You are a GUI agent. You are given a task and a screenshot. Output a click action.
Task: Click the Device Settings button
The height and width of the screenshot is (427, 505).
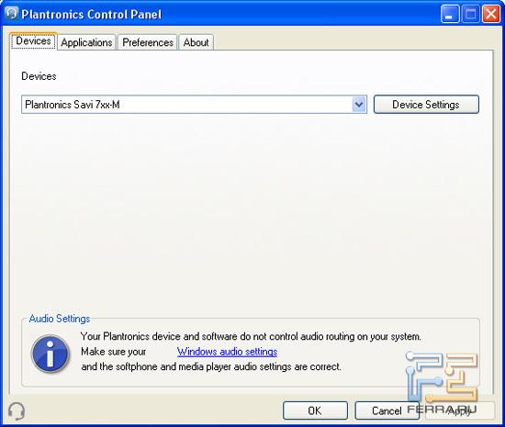426,105
